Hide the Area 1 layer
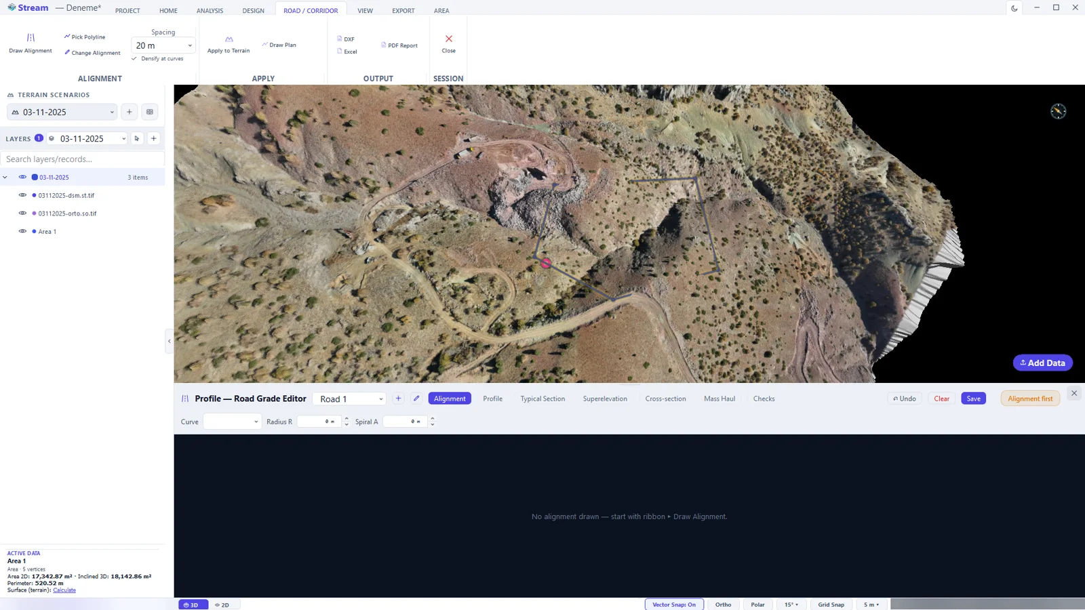 coord(22,231)
